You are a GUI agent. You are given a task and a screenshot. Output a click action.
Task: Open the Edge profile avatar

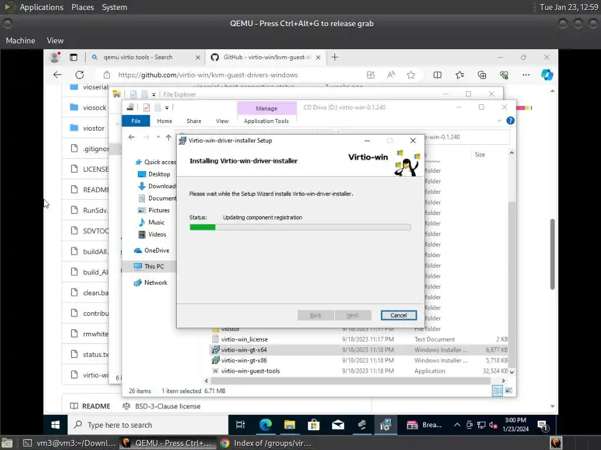point(55,57)
